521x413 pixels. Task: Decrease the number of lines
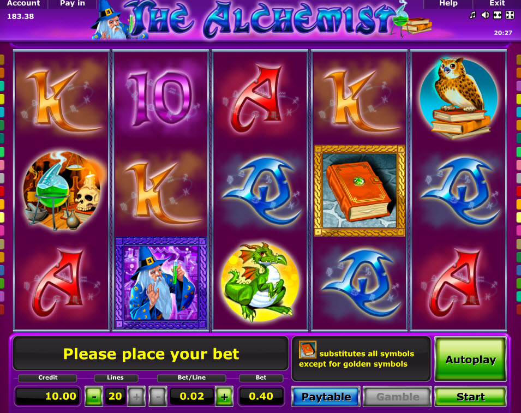click(x=94, y=397)
